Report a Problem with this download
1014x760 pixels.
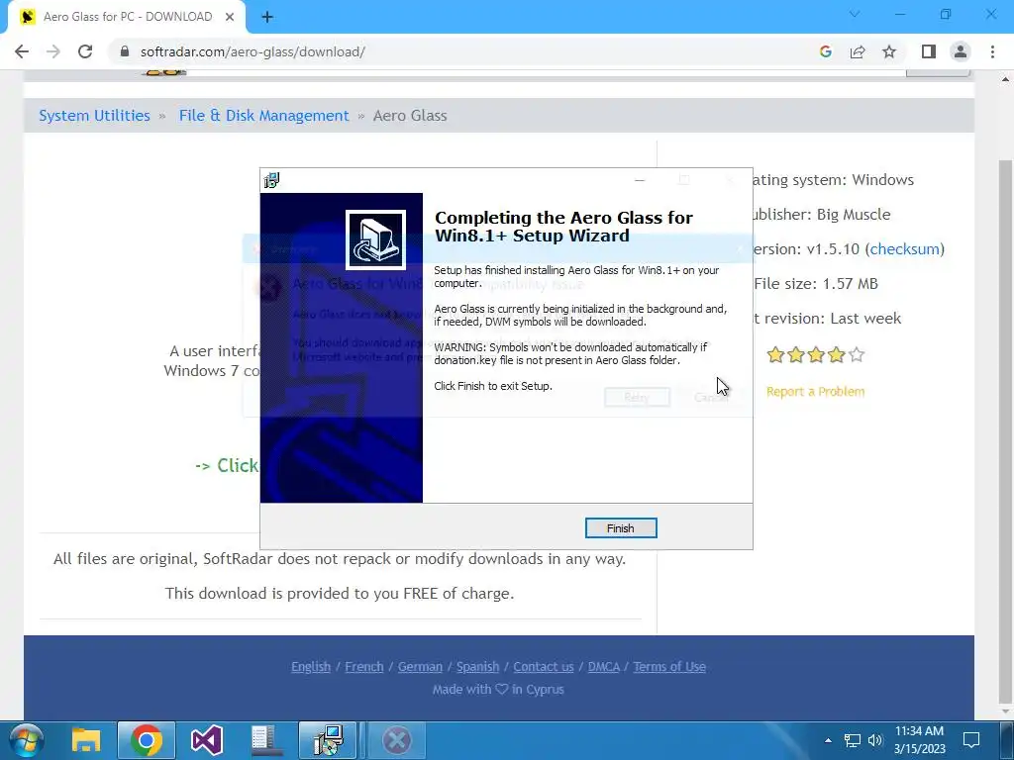[815, 392]
